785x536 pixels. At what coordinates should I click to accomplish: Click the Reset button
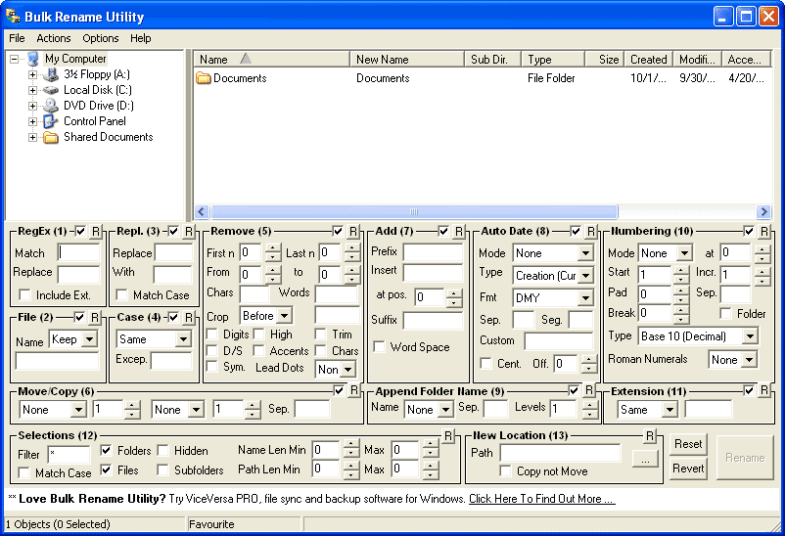[688, 444]
